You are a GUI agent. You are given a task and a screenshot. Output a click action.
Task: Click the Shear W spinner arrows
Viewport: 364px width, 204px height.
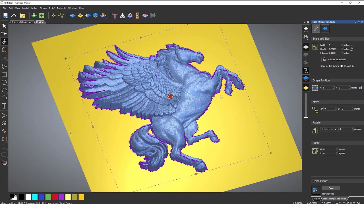(x=336, y=149)
